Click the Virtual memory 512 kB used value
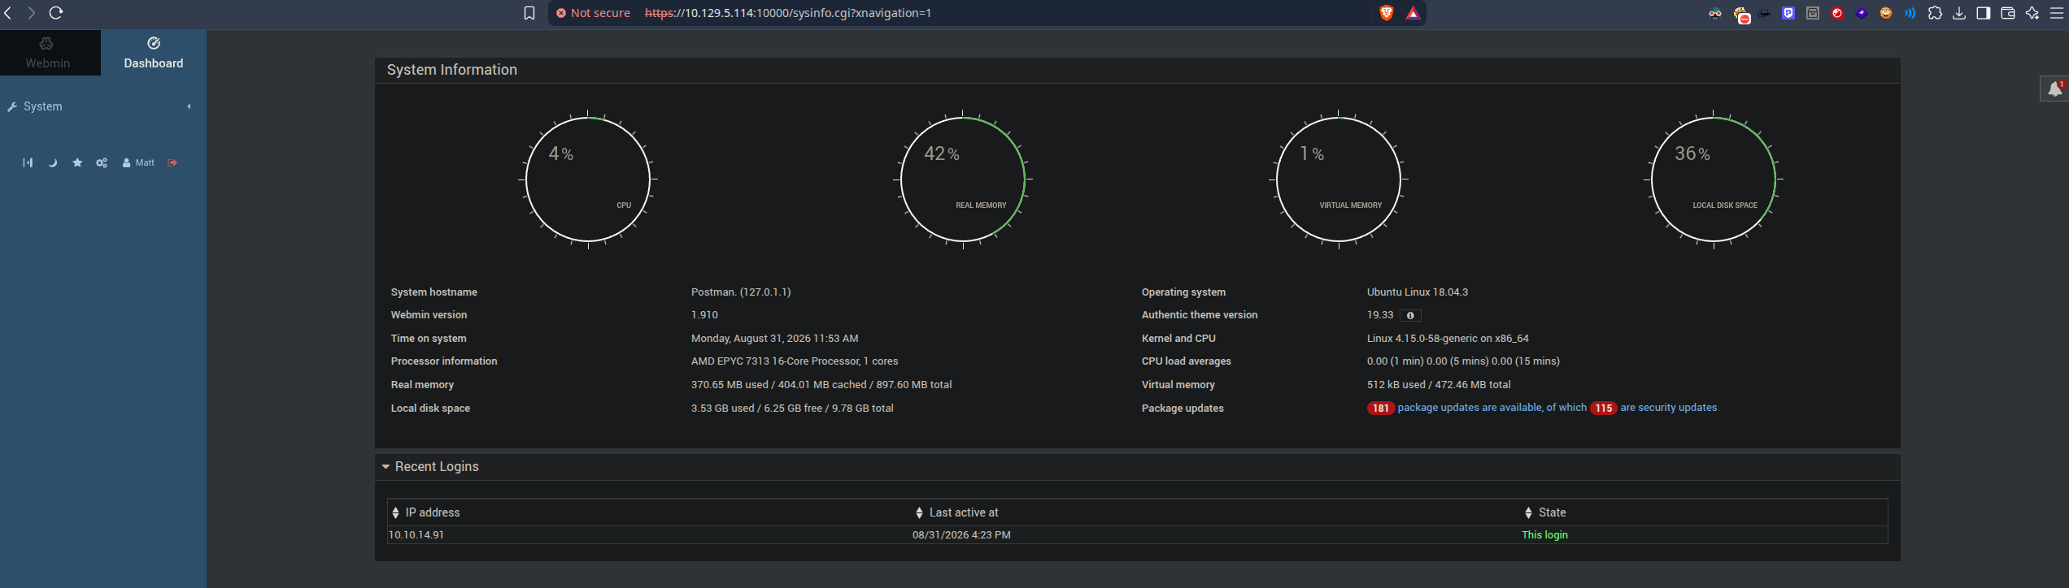This screenshot has width=2069, height=588. pos(1439,385)
